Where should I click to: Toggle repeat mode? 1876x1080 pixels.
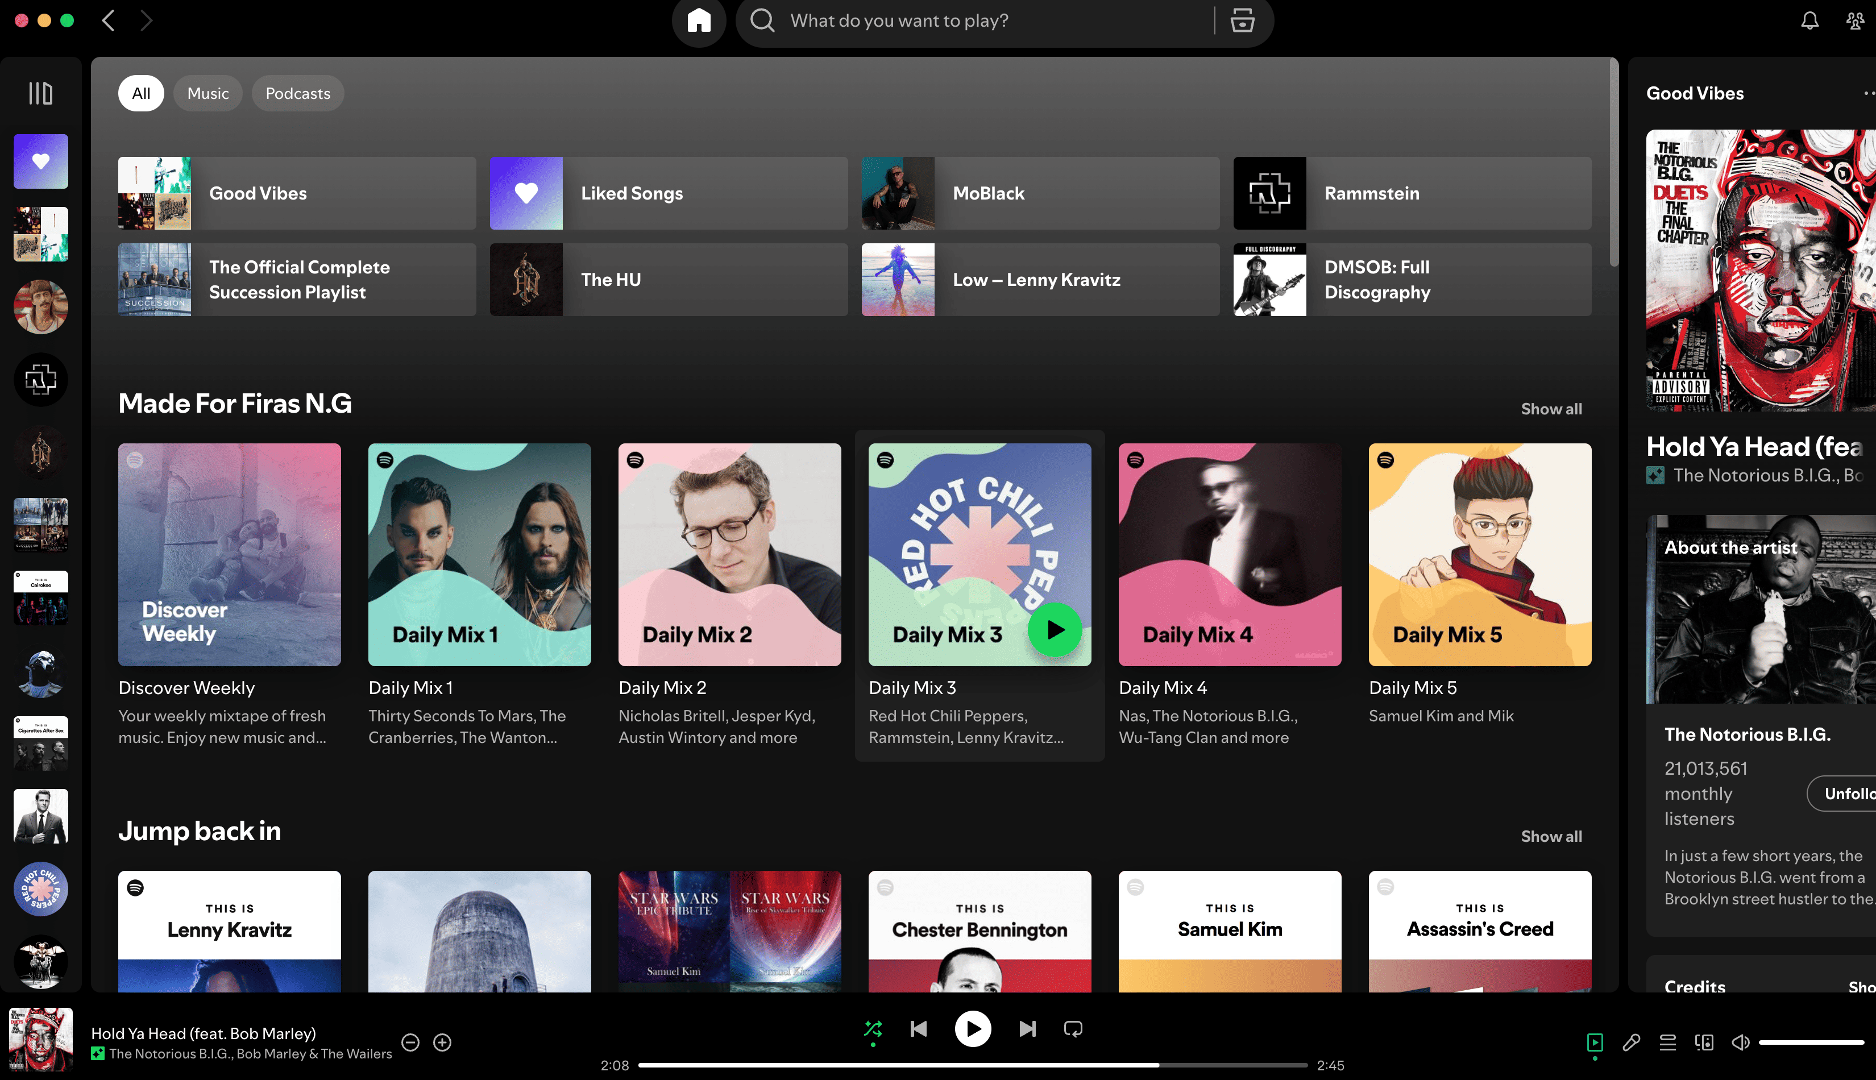pyautogui.click(x=1073, y=1029)
